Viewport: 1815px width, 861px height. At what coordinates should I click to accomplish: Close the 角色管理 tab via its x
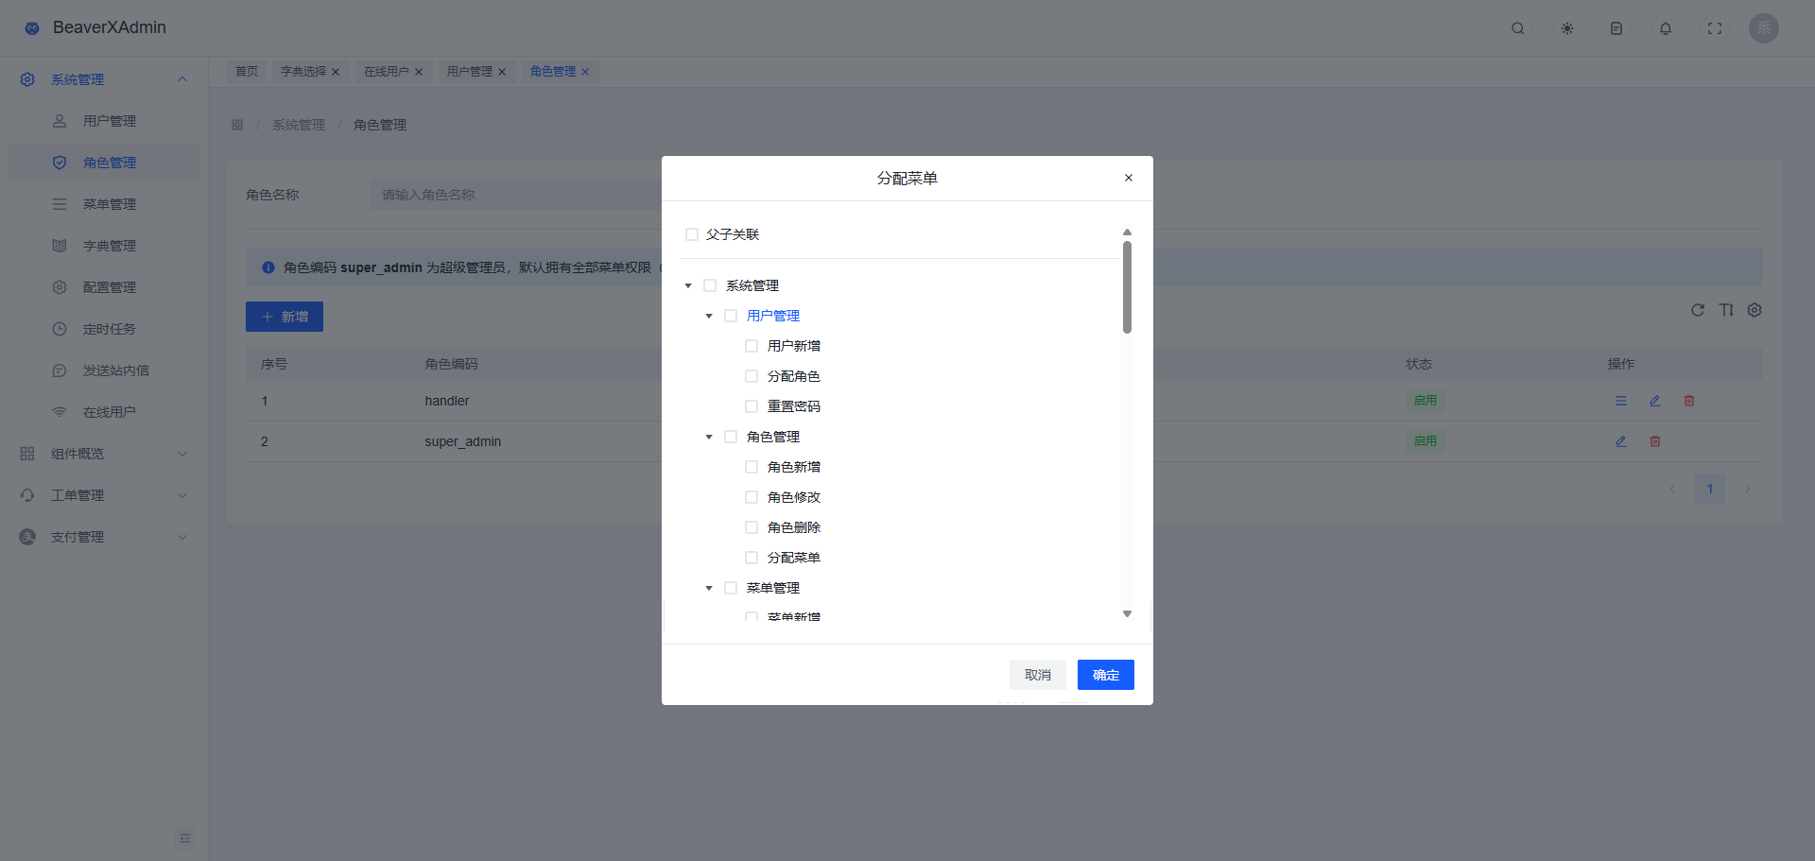click(585, 72)
